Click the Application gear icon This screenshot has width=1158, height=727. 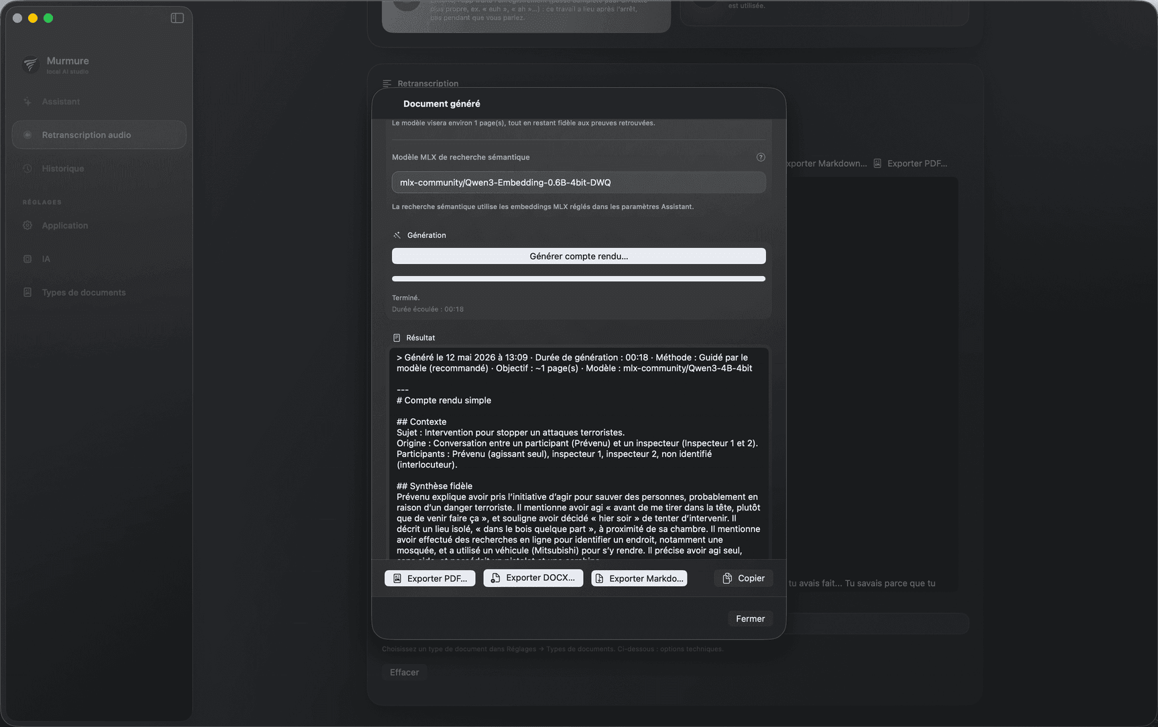click(x=27, y=225)
